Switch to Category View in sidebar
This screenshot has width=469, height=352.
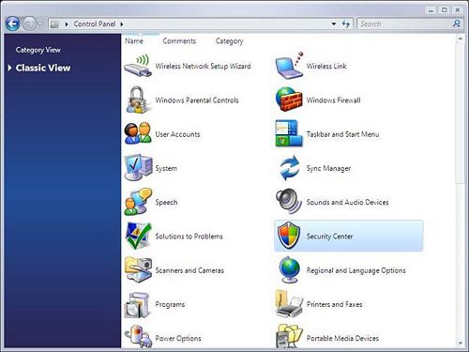coord(38,50)
